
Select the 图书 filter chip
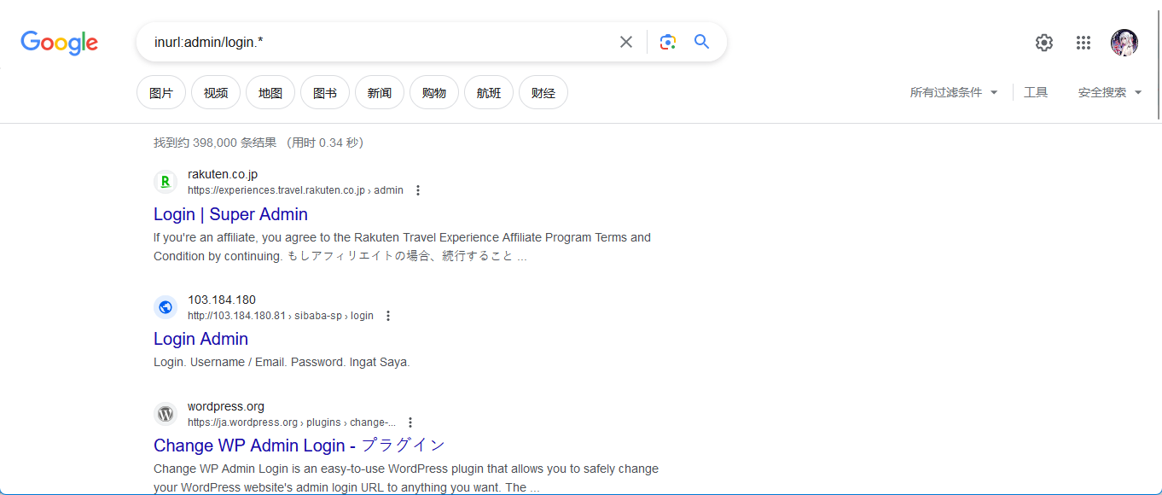coord(325,92)
